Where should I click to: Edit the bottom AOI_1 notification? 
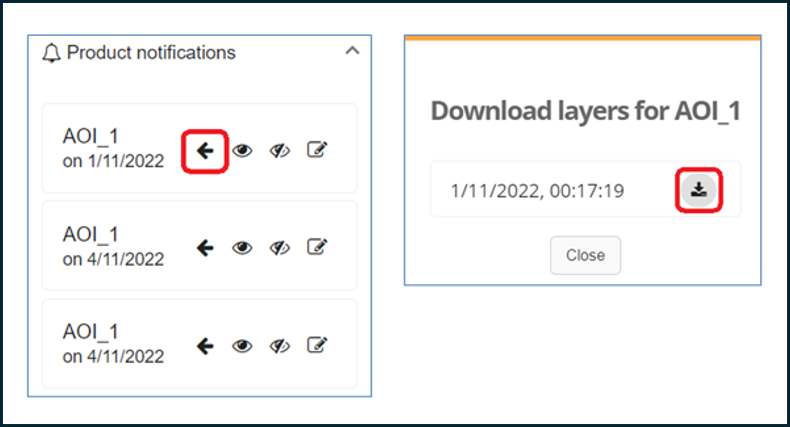tap(317, 345)
